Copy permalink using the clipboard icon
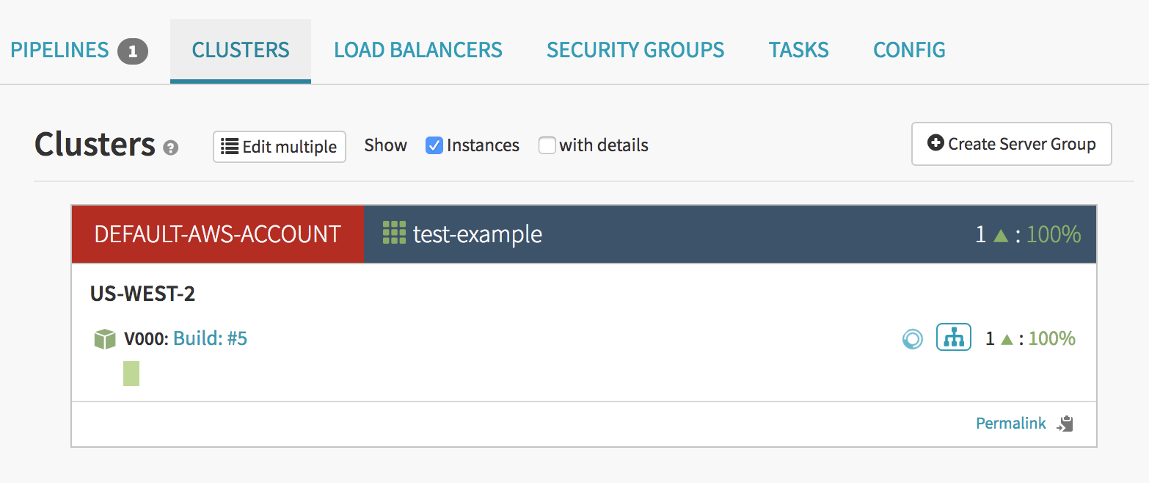Image resolution: width=1149 pixels, height=483 pixels. (x=1065, y=424)
